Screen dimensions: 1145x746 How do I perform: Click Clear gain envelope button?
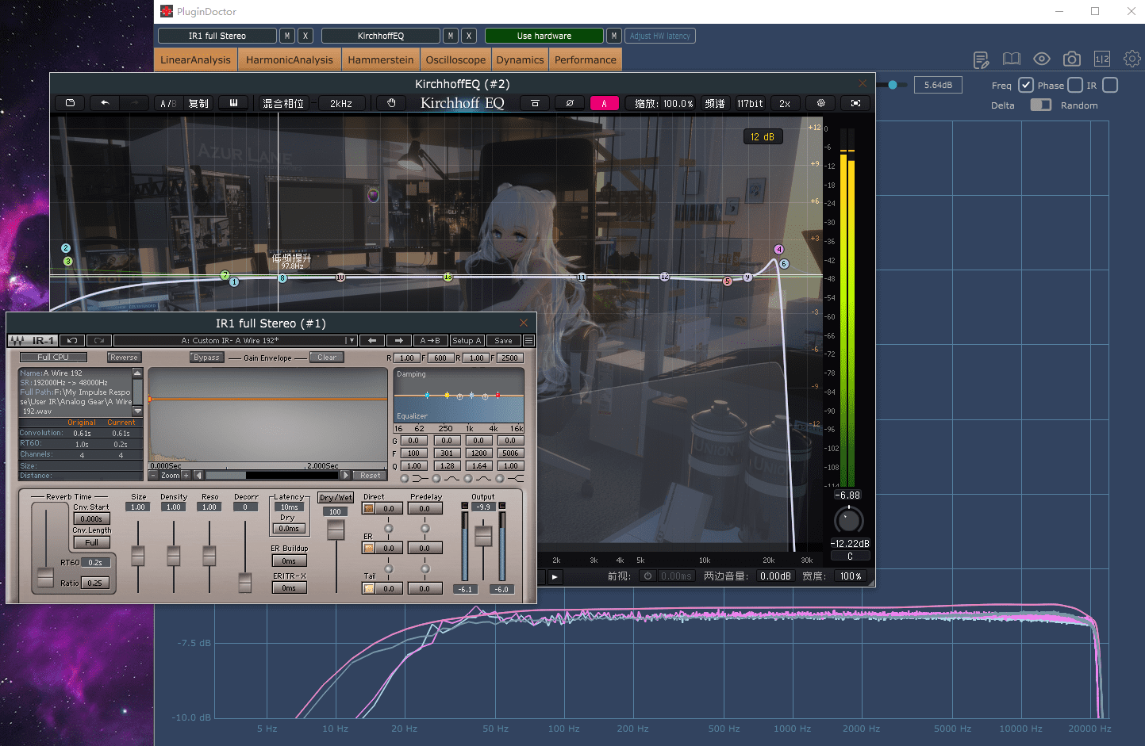pyautogui.click(x=327, y=358)
